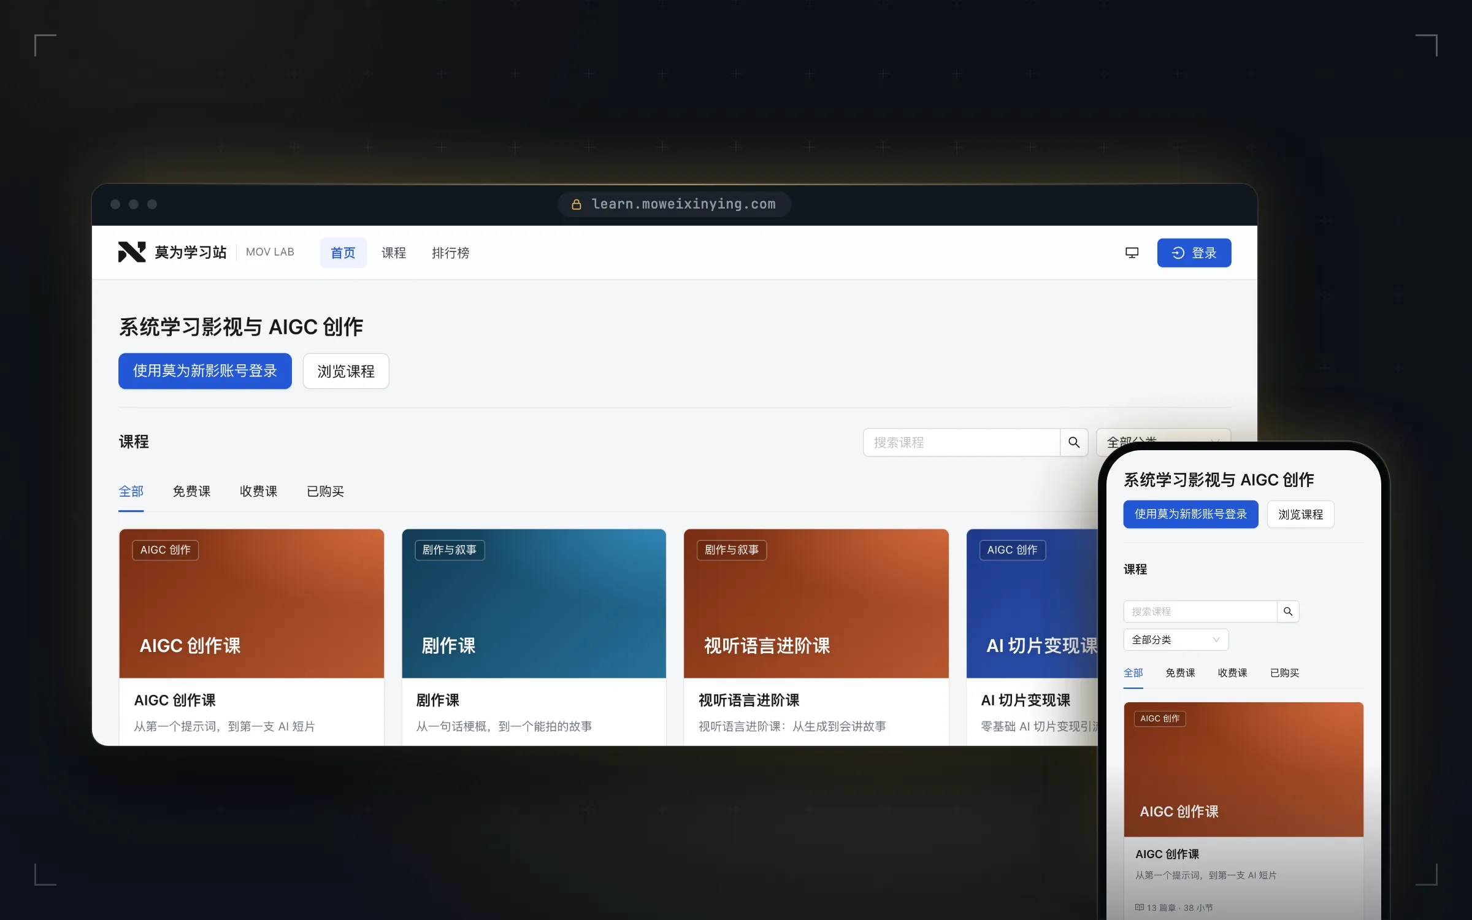This screenshot has width=1472, height=920.
Task: Click desktop 视听语言进阶课 title text below card
Action: [x=749, y=700]
